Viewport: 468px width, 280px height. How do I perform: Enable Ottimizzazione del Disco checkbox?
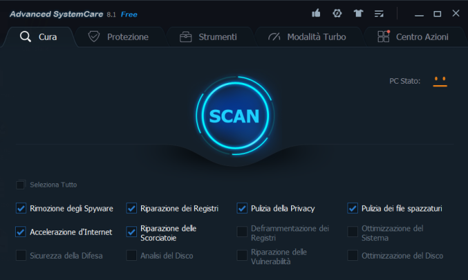tap(352, 255)
